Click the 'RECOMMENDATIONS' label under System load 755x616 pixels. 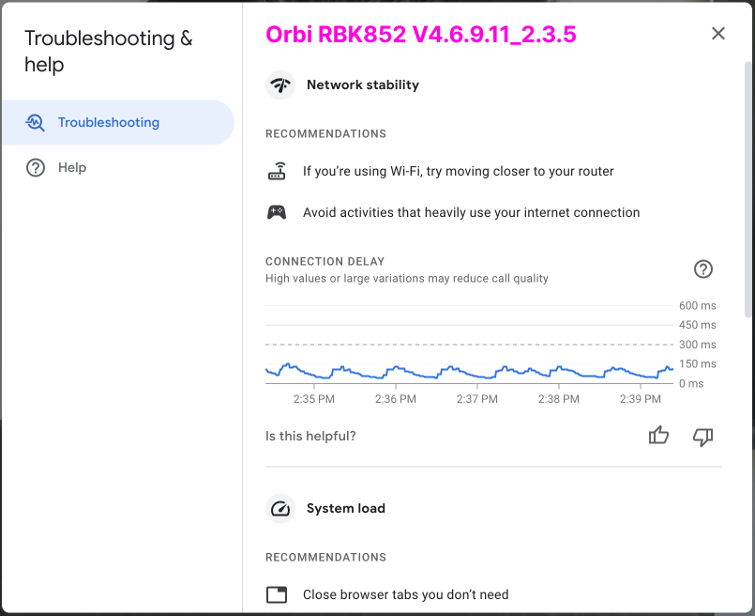click(326, 557)
